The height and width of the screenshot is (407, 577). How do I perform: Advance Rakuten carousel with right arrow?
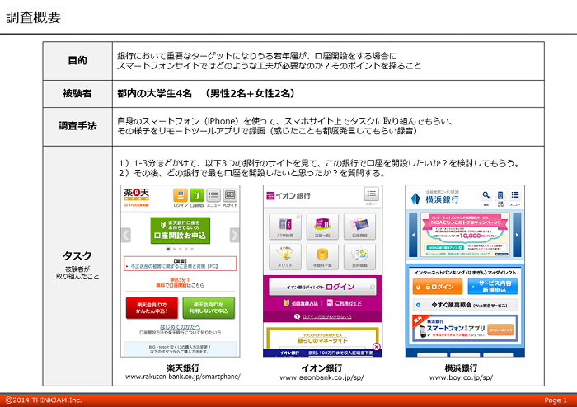235,235
